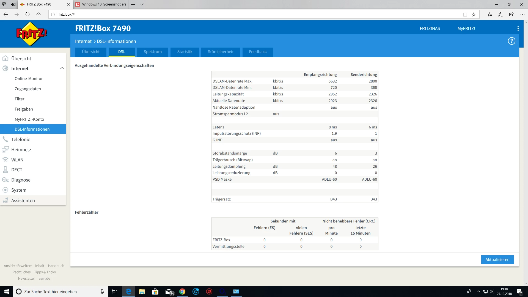Open the FRITZ!NAS link
Screen dimensions: 528x297
430,29
